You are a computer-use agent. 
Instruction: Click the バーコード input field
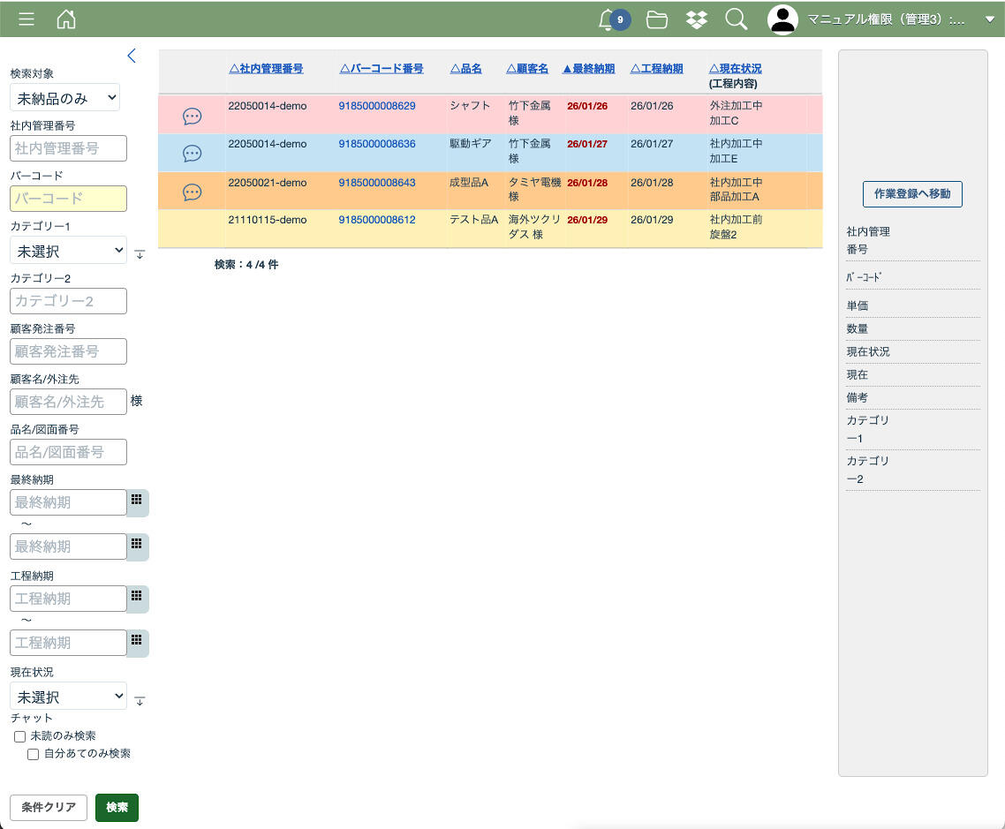click(68, 199)
